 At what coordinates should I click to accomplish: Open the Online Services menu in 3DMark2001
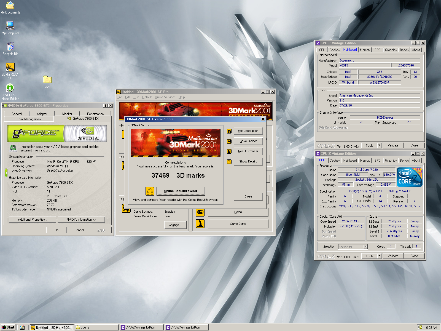coord(165,97)
